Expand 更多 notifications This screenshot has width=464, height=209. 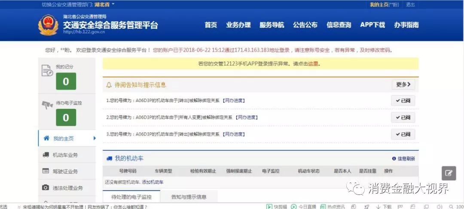403,84
